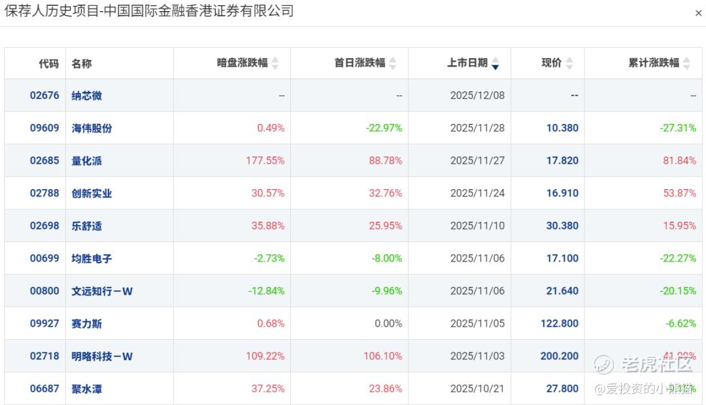Sort by 现价 column arrows
Image resolution: width=706 pixels, height=405 pixels.
(x=569, y=63)
